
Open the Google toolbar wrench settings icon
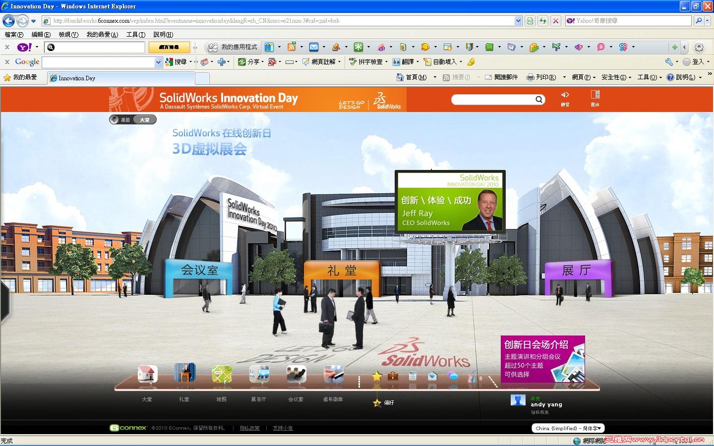pyautogui.click(x=669, y=62)
